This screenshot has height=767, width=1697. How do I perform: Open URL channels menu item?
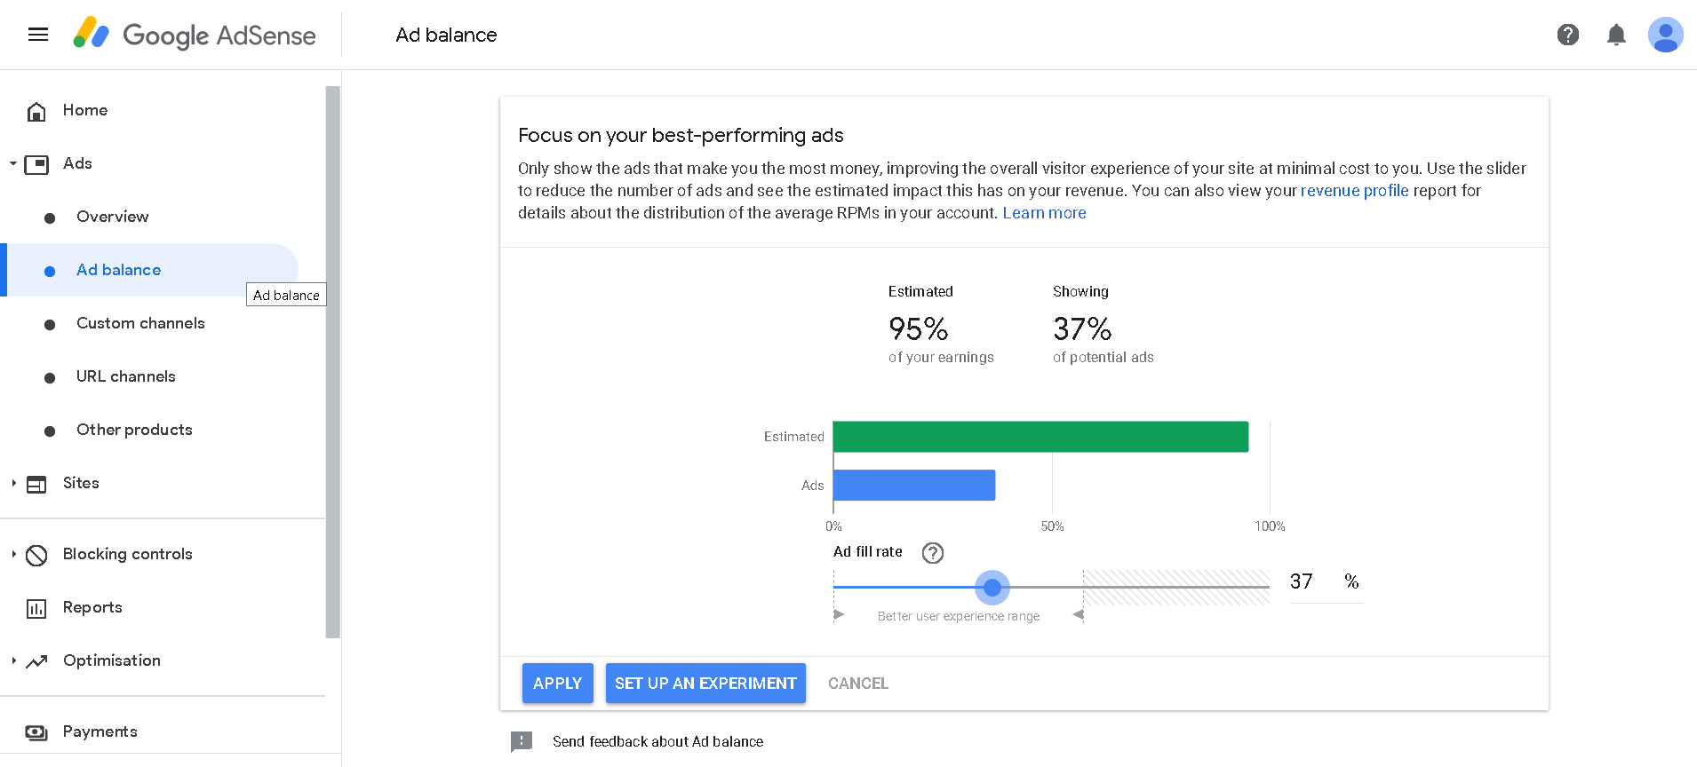point(126,376)
